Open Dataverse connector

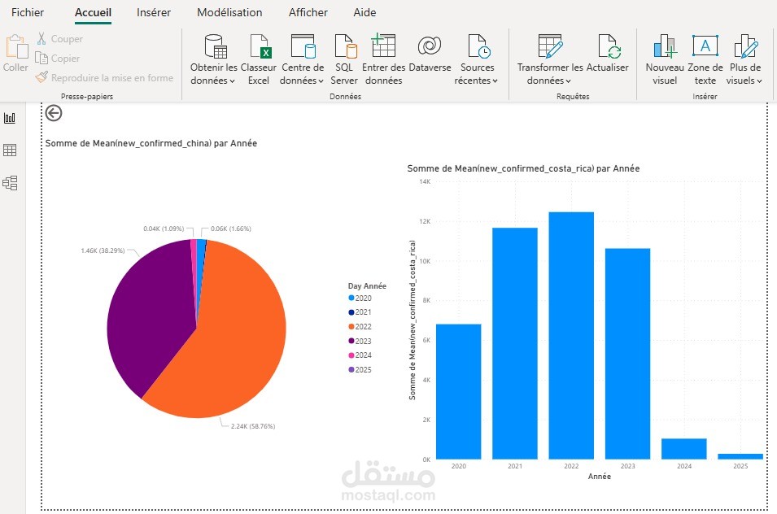pos(430,47)
